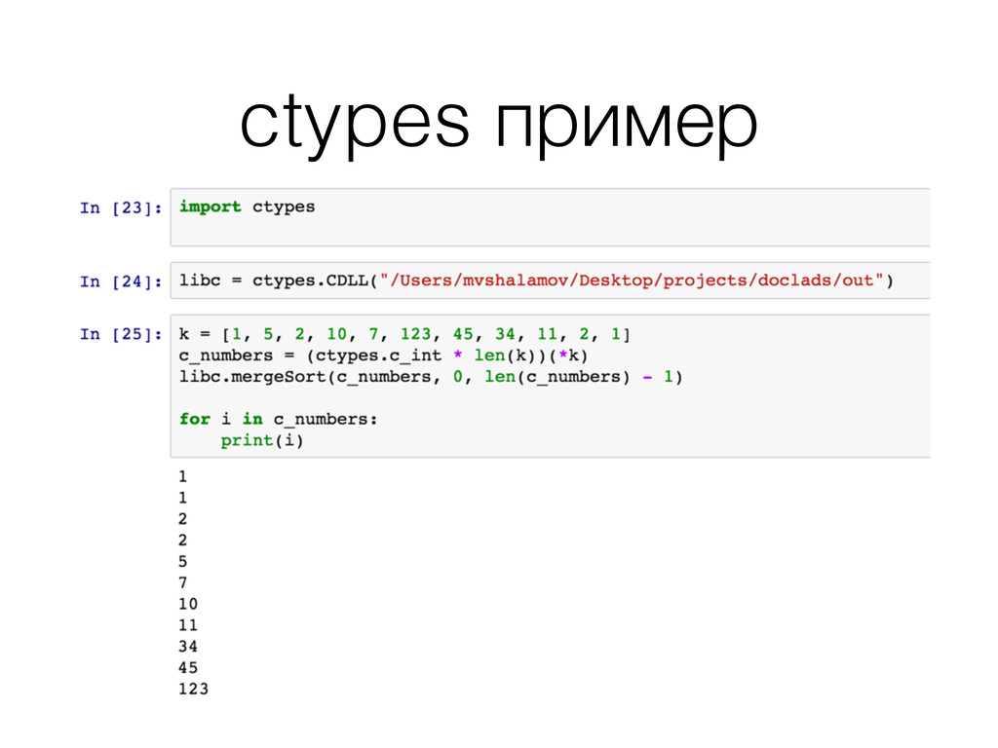Select the In [25] cell prompt
The image size is (998, 748).
point(121,335)
